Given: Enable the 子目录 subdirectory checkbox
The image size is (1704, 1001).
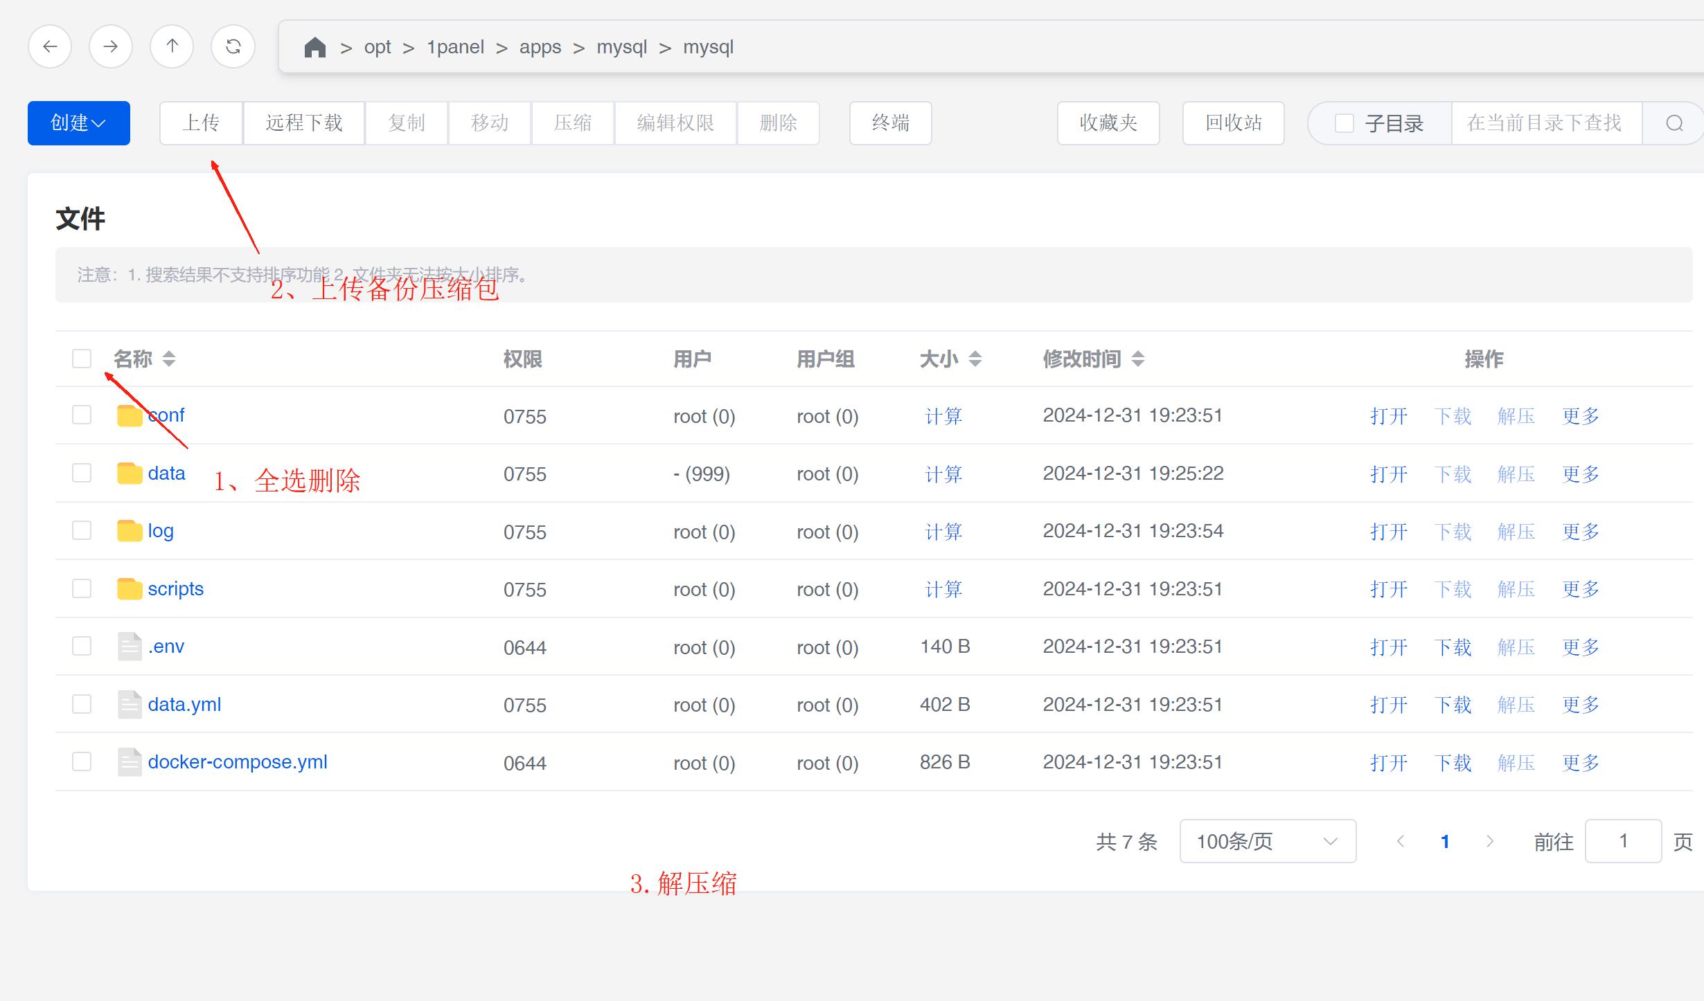Looking at the screenshot, I should tap(1344, 123).
